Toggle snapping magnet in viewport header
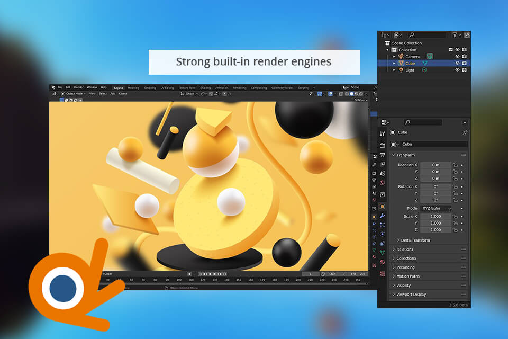 [x=211, y=94]
